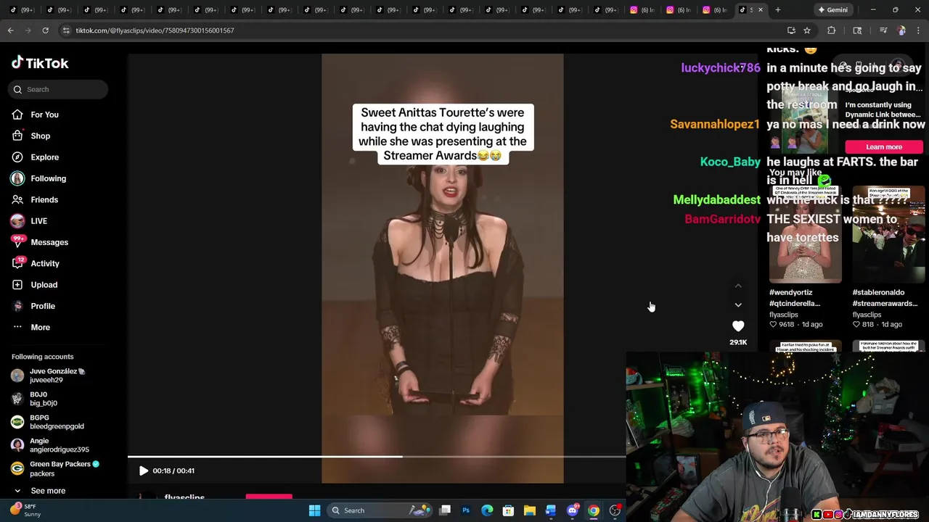Open a new browser tab
The height and width of the screenshot is (522, 929).
[778, 10]
